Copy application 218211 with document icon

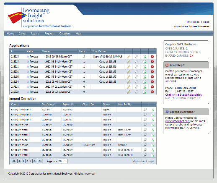pos(145,67)
